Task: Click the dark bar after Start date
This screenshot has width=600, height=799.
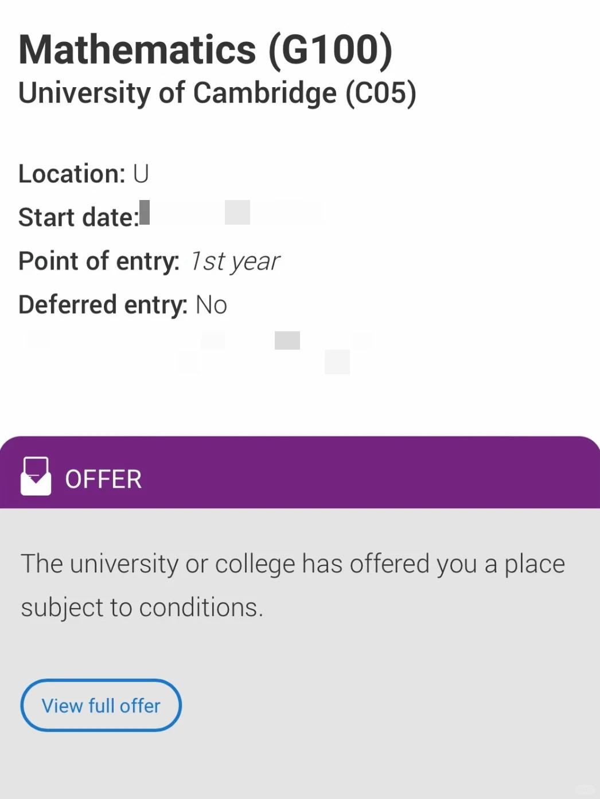Action: pos(145,212)
